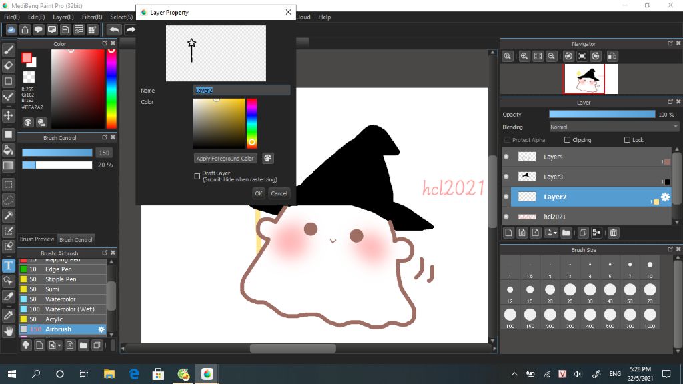
Task: Click the foreground color swatch
Action: [x=27, y=58]
